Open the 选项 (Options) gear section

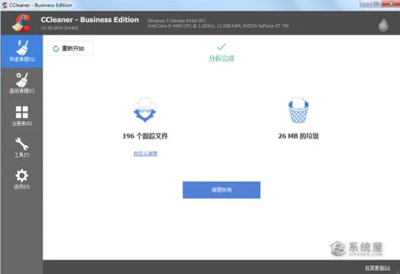click(22, 179)
